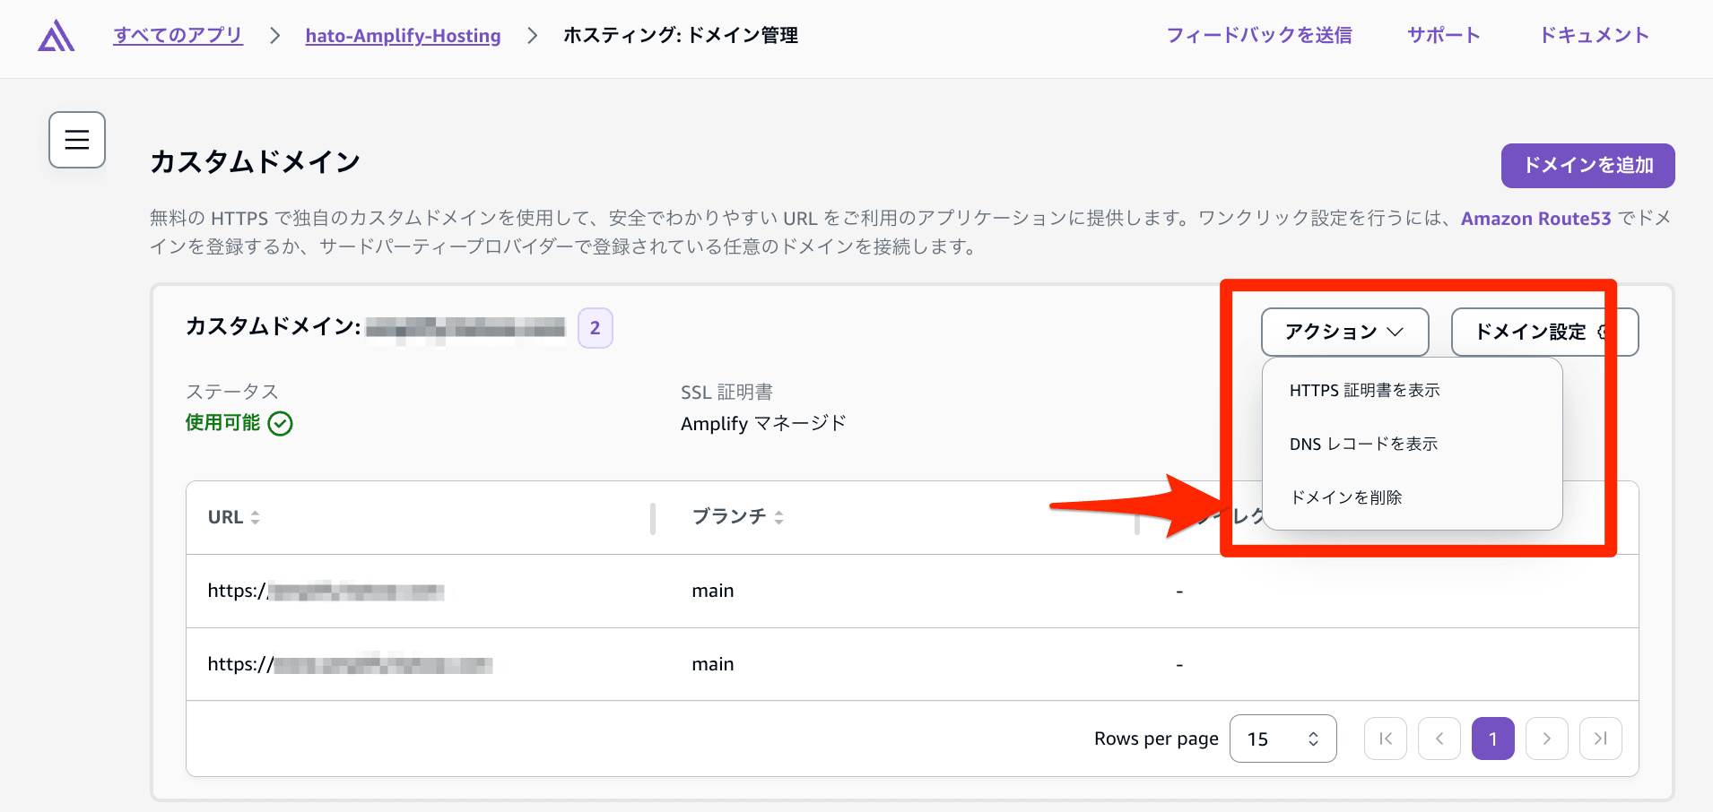Go to previous page of results
The height and width of the screenshot is (812, 1713).
pyautogui.click(x=1439, y=739)
